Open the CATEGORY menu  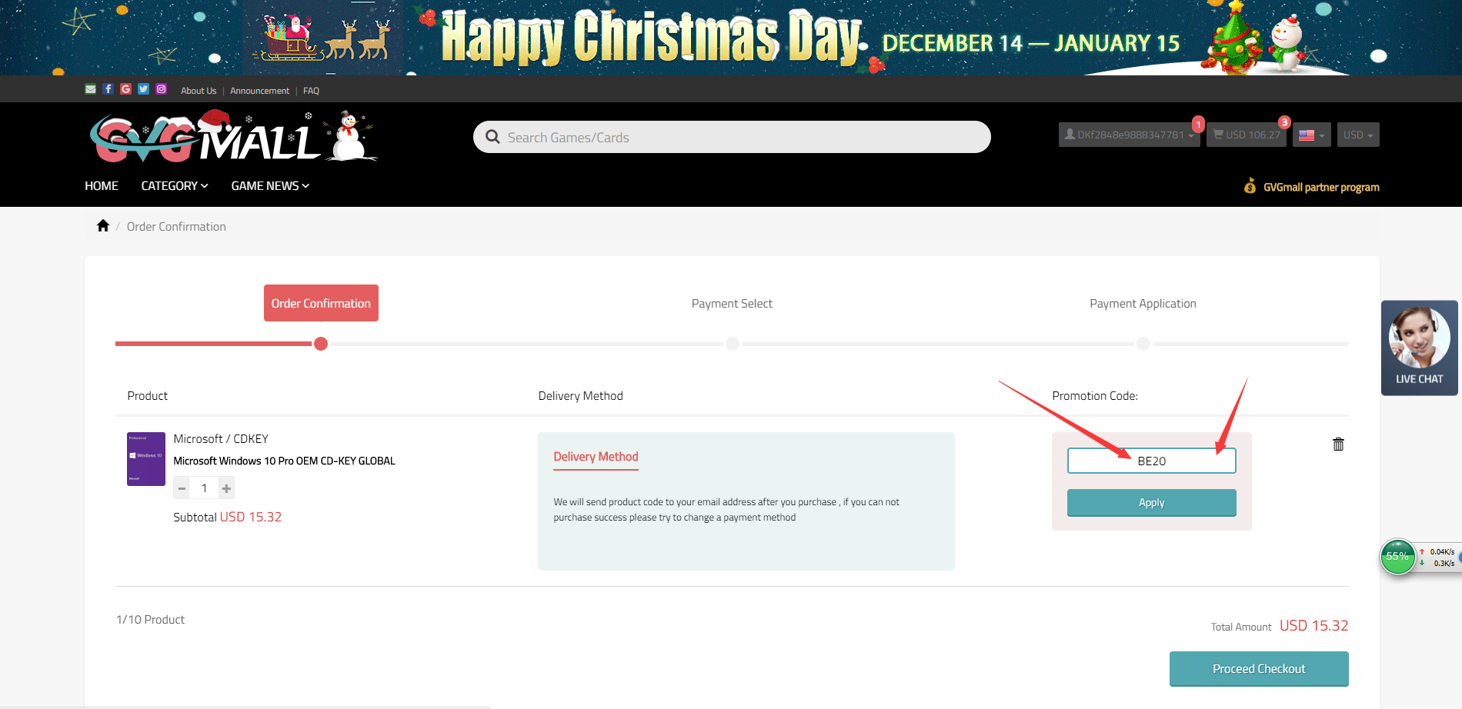(175, 186)
